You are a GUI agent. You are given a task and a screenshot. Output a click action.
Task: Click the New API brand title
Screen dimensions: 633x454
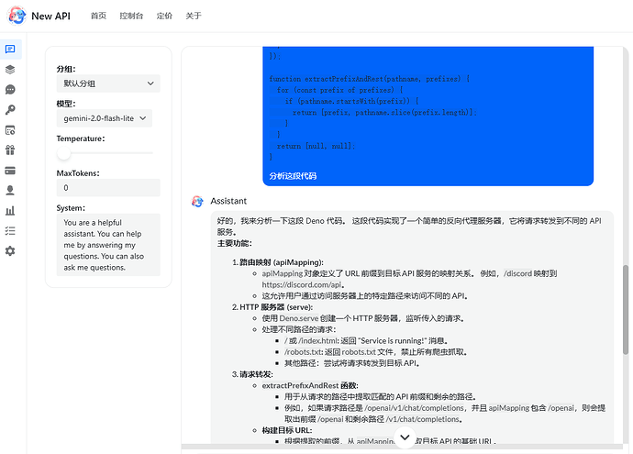click(x=50, y=17)
